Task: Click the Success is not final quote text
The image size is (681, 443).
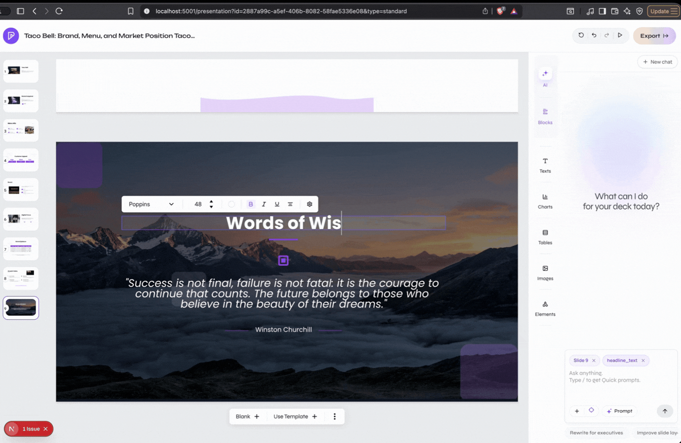Action: pos(282,293)
